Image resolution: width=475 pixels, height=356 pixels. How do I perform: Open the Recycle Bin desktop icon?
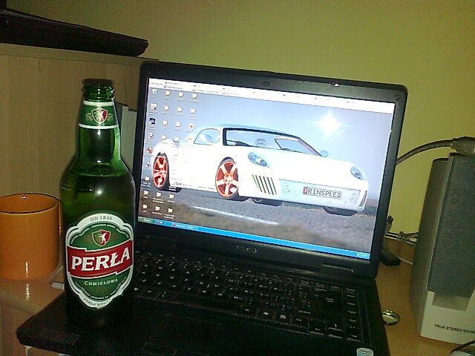[154, 92]
